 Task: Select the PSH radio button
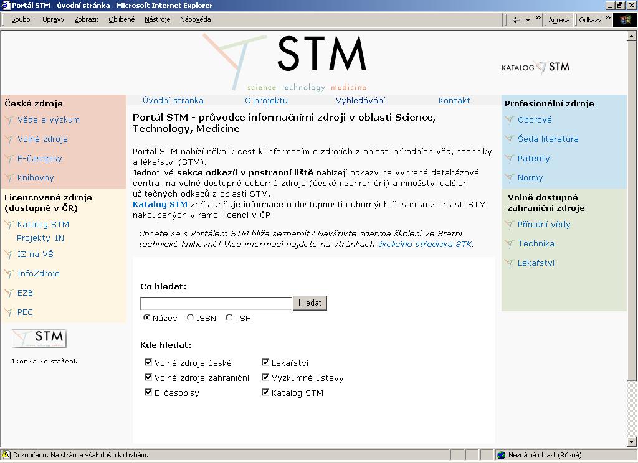pos(229,317)
